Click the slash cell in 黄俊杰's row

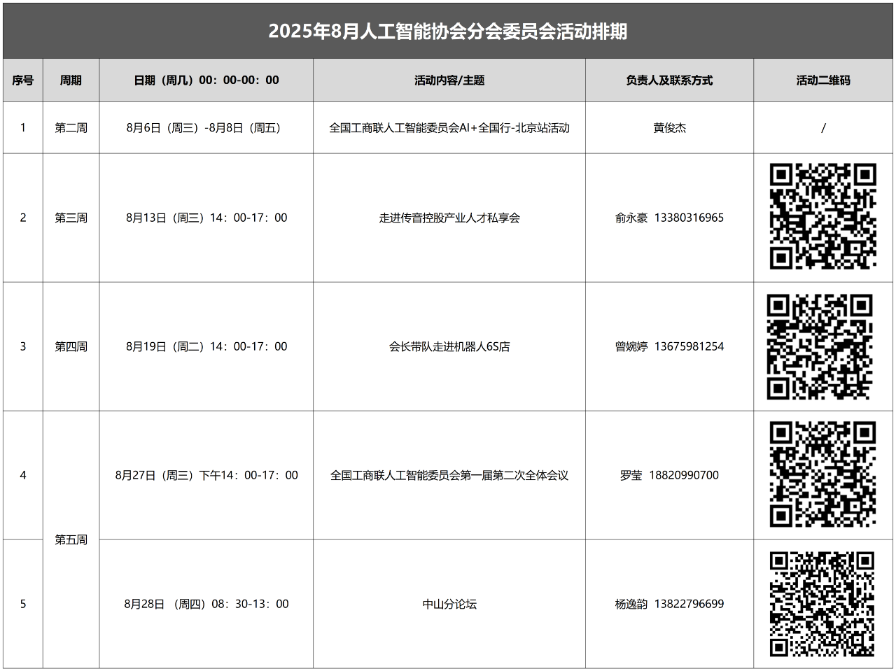(823, 128)
